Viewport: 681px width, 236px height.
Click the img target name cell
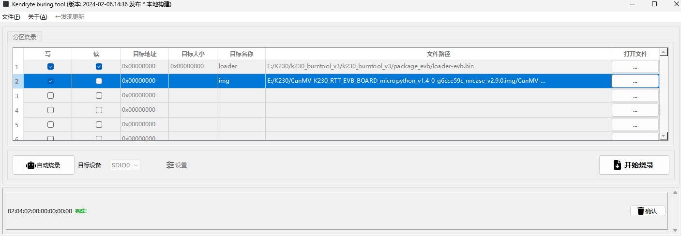pyautogui.click(x=241, y=81)
